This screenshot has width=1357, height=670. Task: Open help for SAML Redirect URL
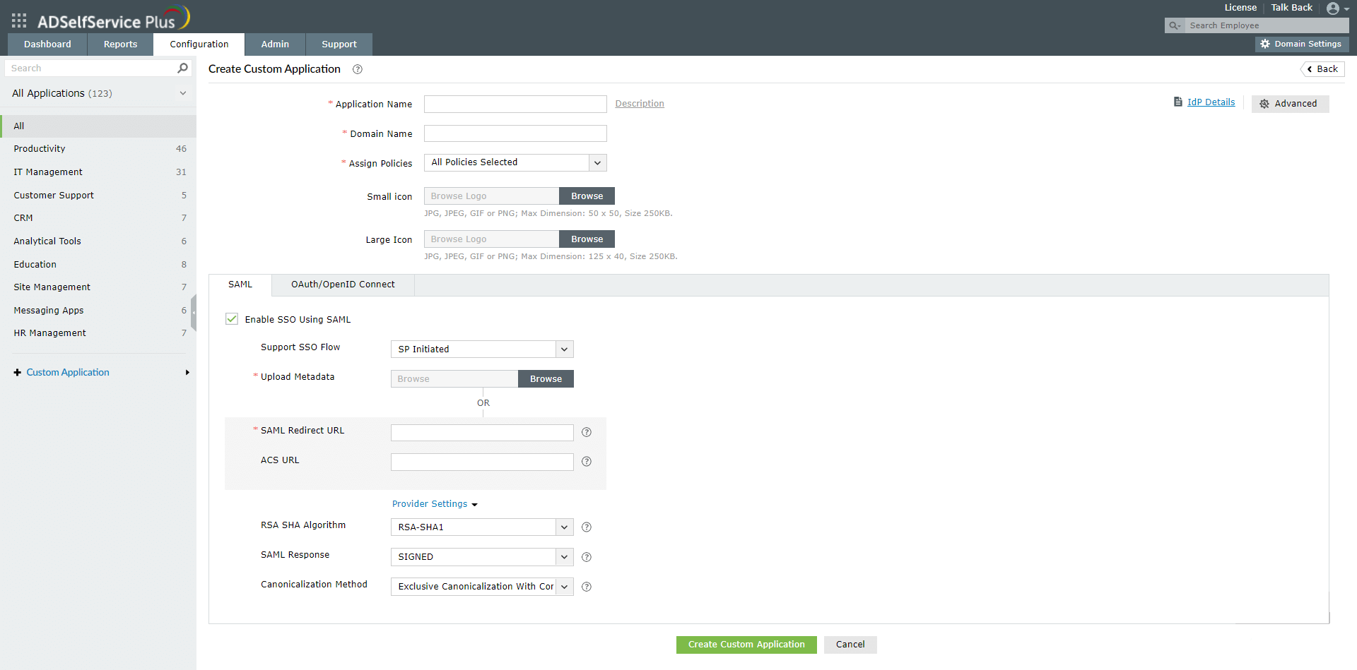[x=586, y=432]
